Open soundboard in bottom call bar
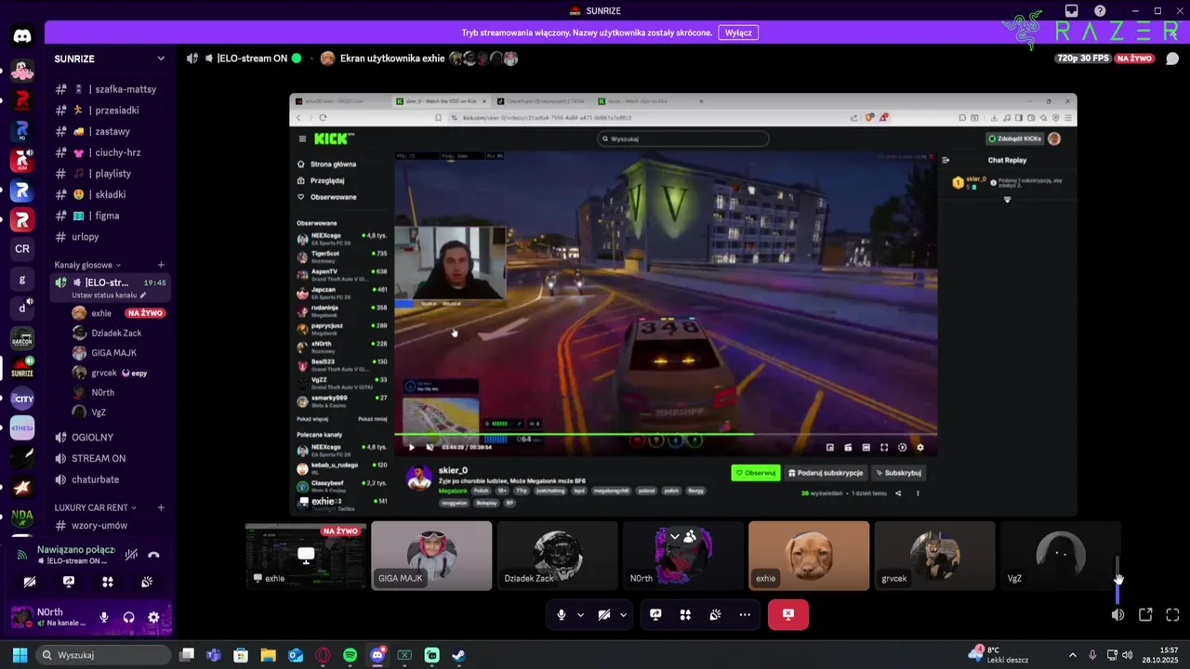Screen dimensions: 1190x669 [x=715, y=614]
